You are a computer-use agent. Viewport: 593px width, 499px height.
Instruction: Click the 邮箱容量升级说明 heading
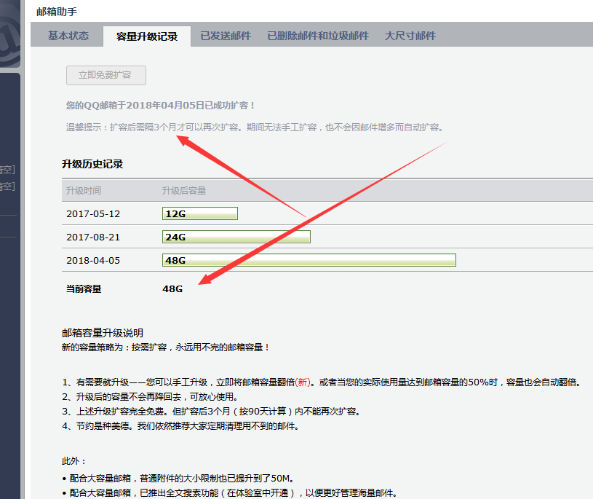[103, 334]
